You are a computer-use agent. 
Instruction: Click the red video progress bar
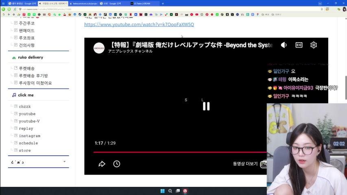coord(180,152)
